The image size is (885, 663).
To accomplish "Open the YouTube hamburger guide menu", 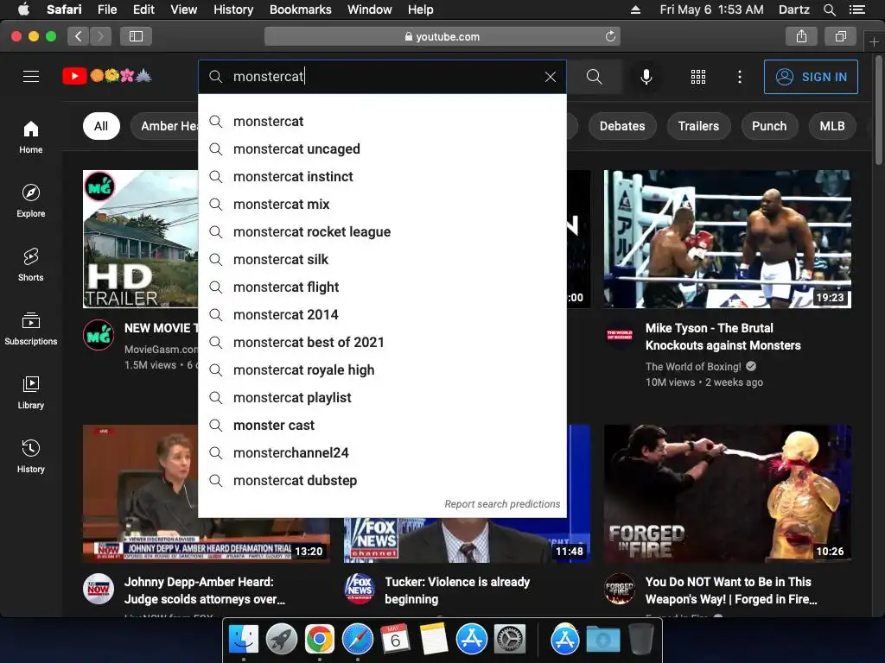I will 31,76.
